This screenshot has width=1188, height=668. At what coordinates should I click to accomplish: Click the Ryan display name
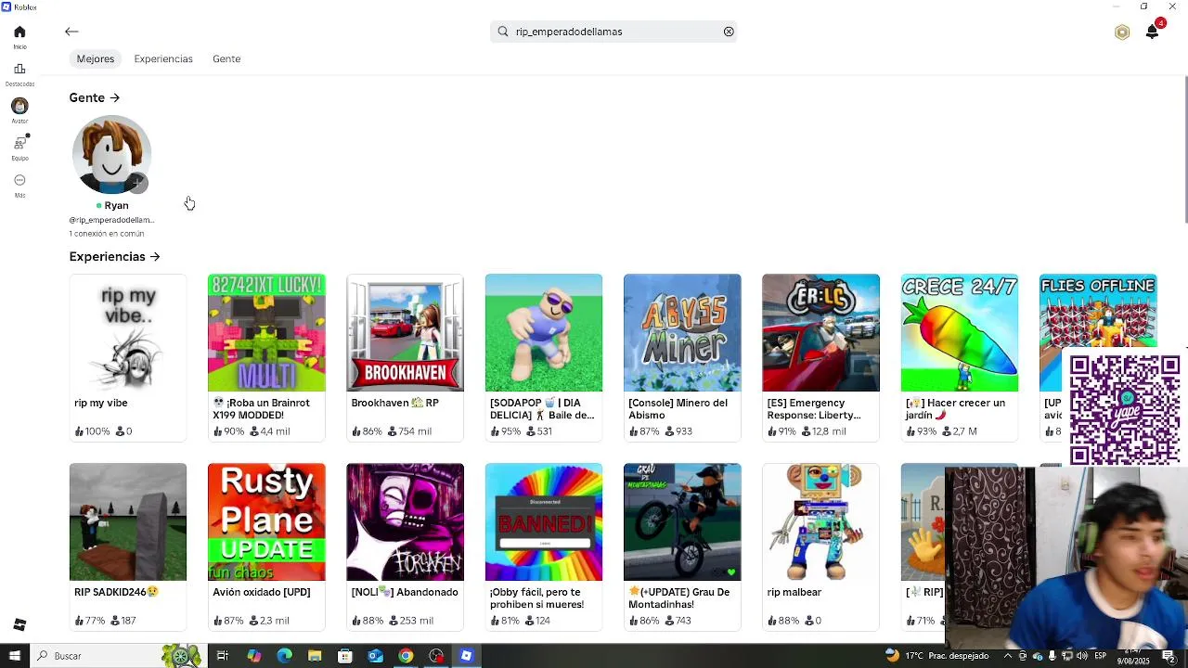click(x=116, y=205)
